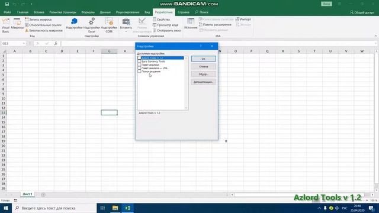Open File Explorer from the taskbar
This screenshot has width=379, height=213.
click(115, 208)
